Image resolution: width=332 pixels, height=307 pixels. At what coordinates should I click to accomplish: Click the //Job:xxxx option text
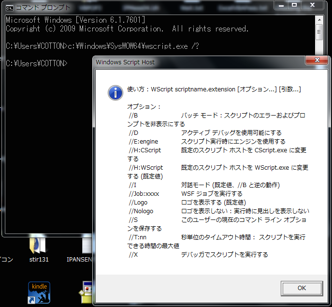pyautogui.click(x=144, y=194)
